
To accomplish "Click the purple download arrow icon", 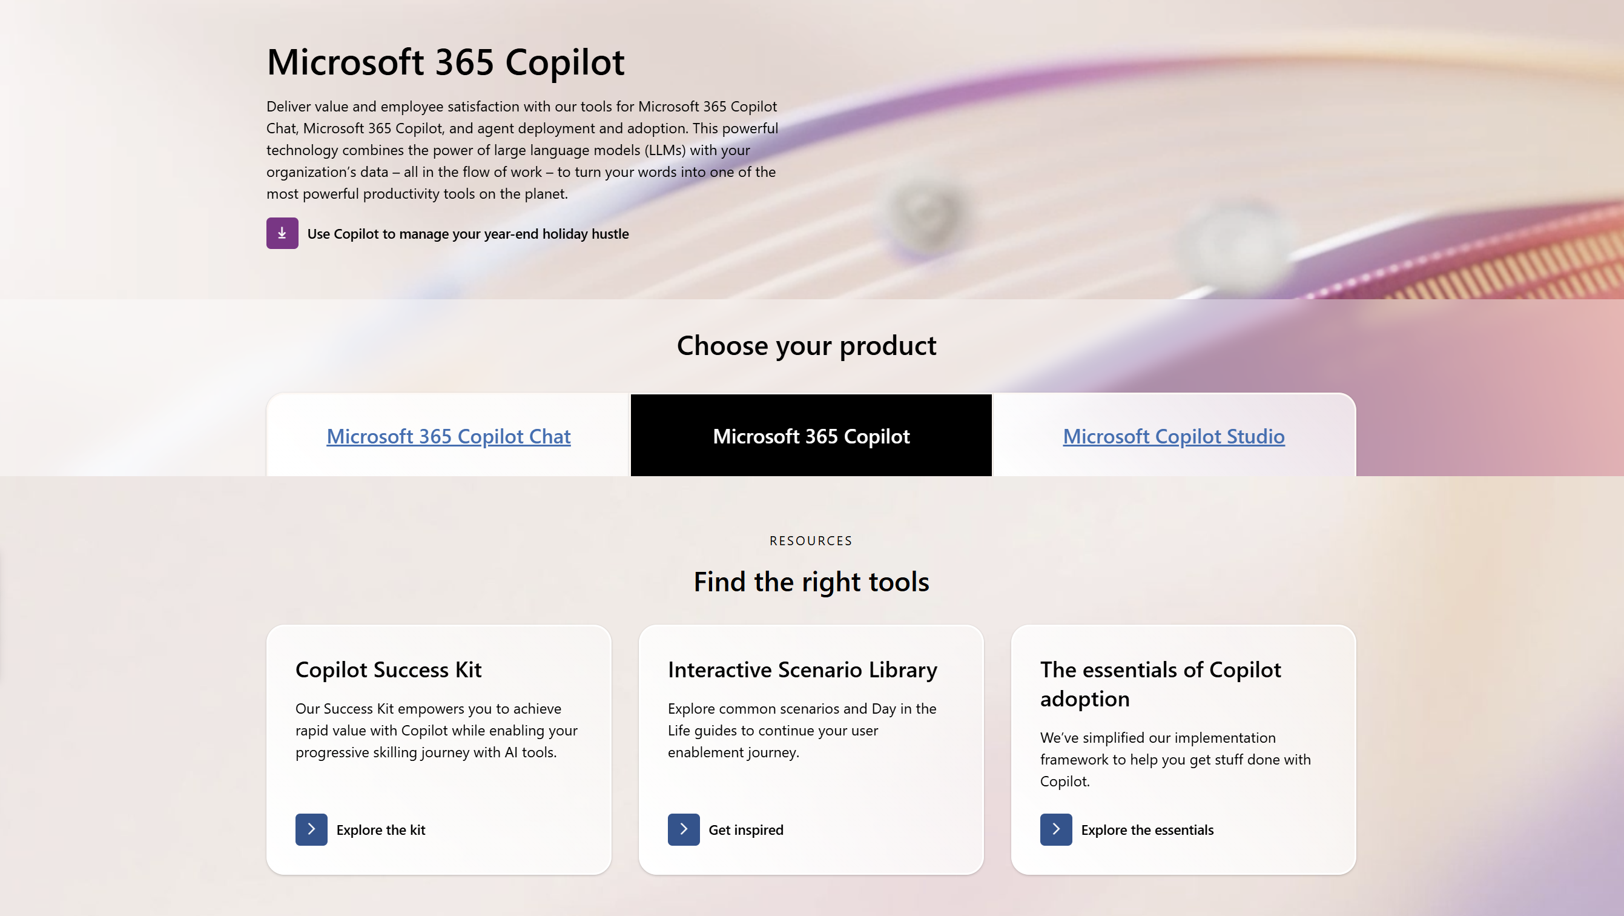I will (x=282, y=233).
